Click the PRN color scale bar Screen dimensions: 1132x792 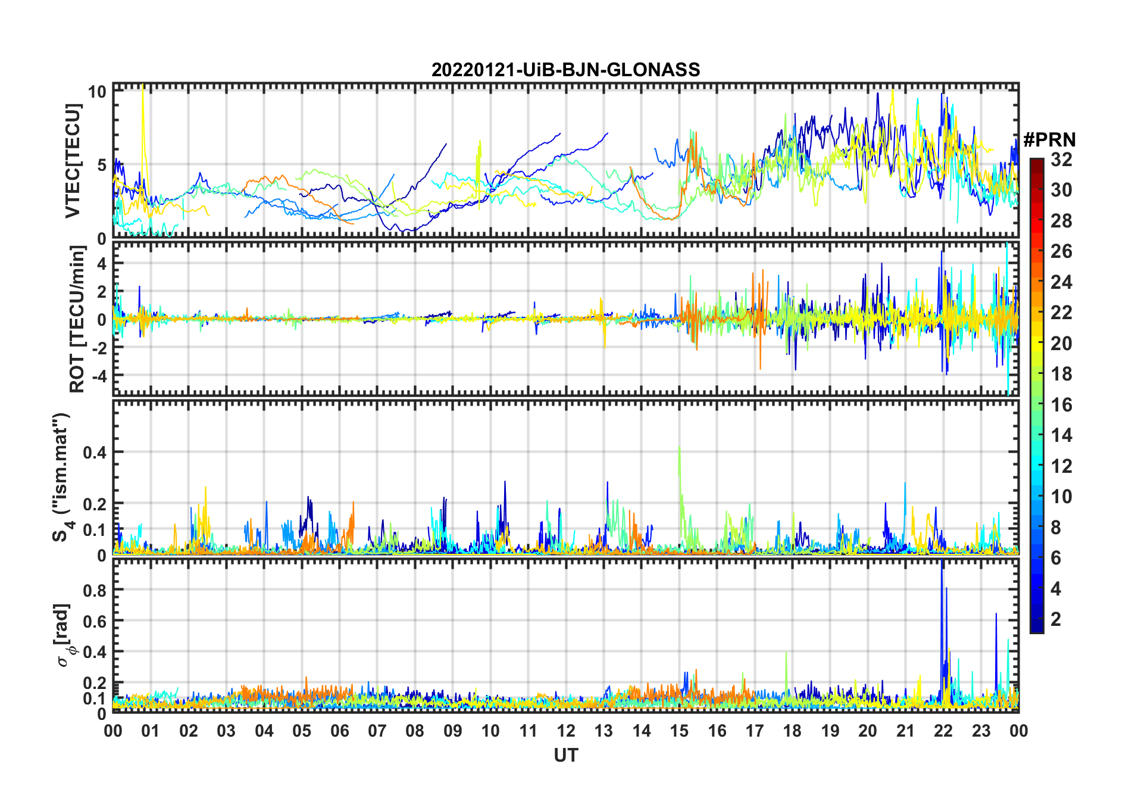tap(1036, 395)
